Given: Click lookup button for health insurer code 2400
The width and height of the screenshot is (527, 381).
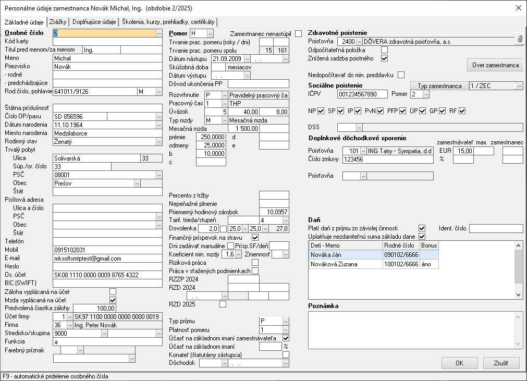Looking at the screenshot, I should (x=359, y=41).
